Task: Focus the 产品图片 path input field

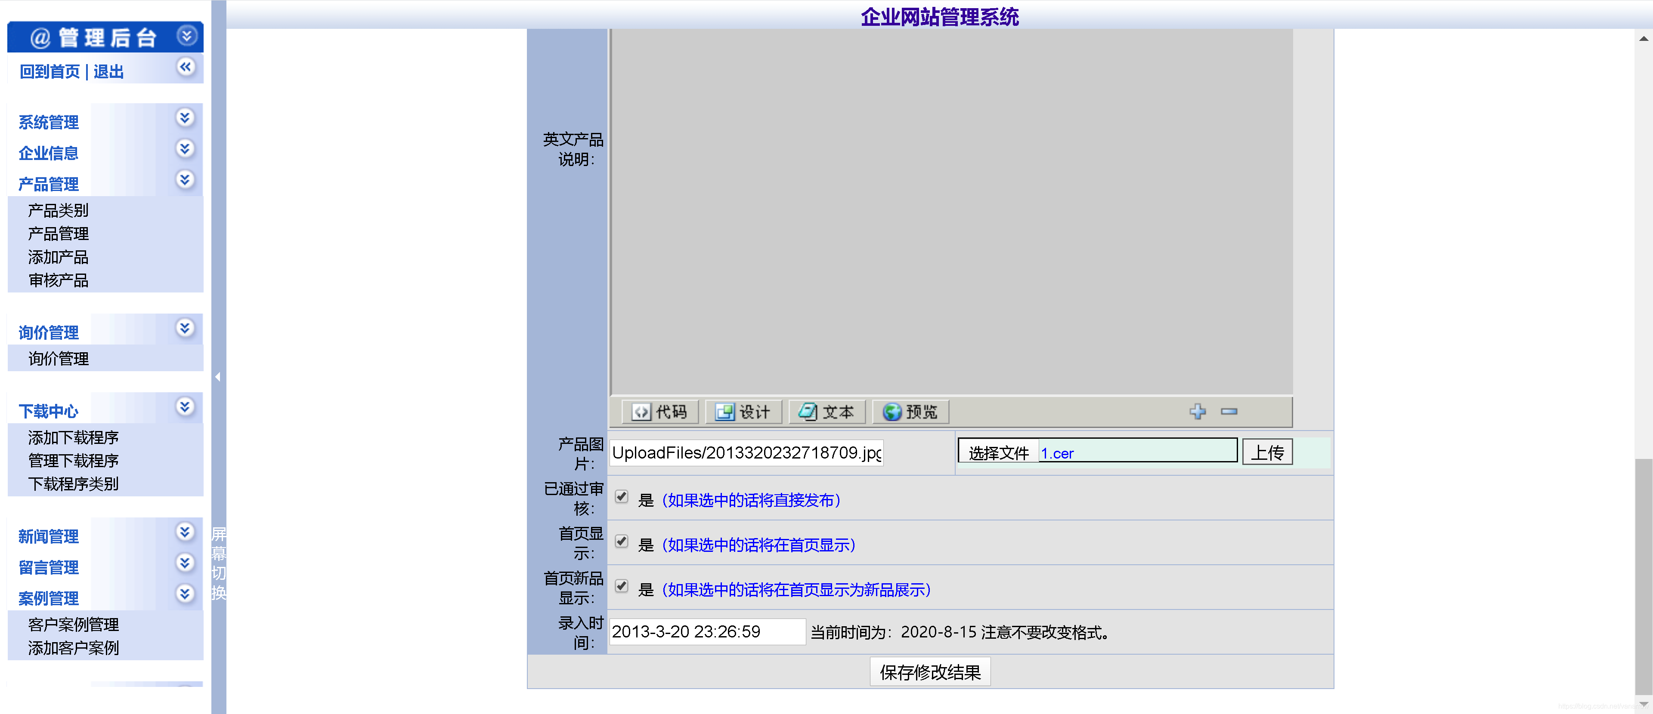Action: 746,452
